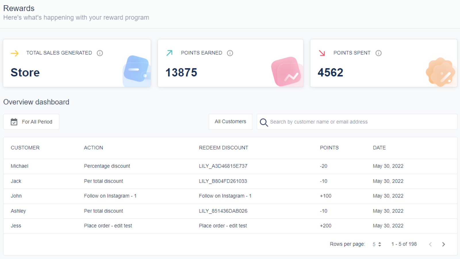Screen dimensions: 460x259
Task: Click the magnifying glass search icon
Action: coord(264,122)
